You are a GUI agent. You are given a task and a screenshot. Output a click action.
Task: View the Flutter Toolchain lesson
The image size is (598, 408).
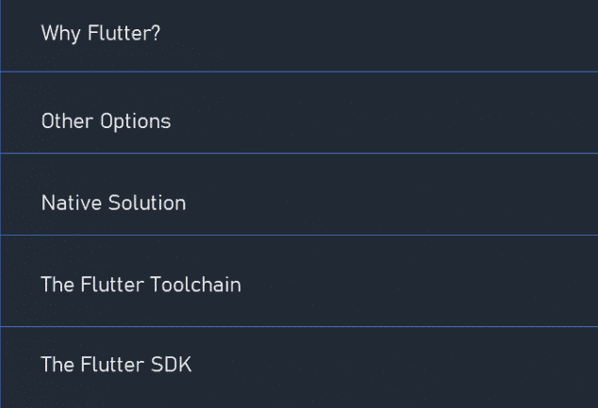click(x=299, y=281)
